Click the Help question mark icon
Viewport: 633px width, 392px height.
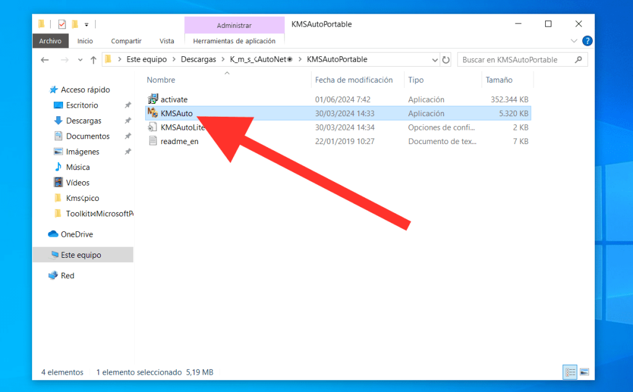click(587, 41)
